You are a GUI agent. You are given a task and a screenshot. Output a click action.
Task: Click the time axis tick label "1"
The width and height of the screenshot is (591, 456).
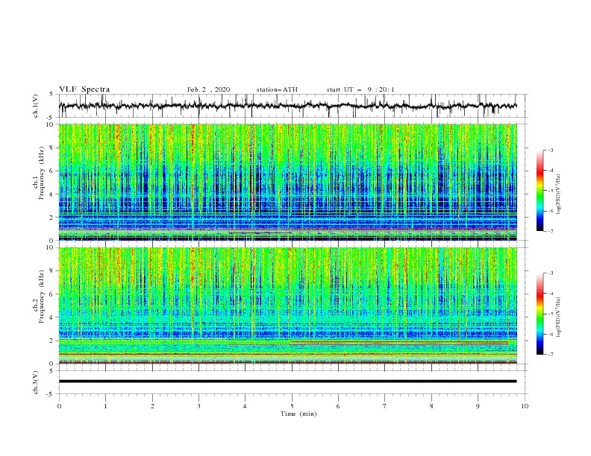point(105,406)
